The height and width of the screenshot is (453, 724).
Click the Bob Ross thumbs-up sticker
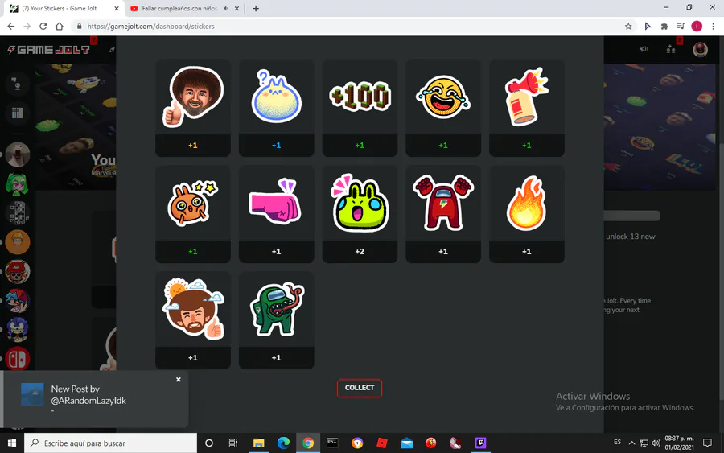tap(193, 97)
